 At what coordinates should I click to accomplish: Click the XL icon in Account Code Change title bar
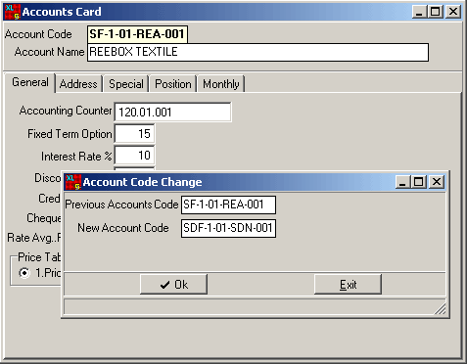73,182
